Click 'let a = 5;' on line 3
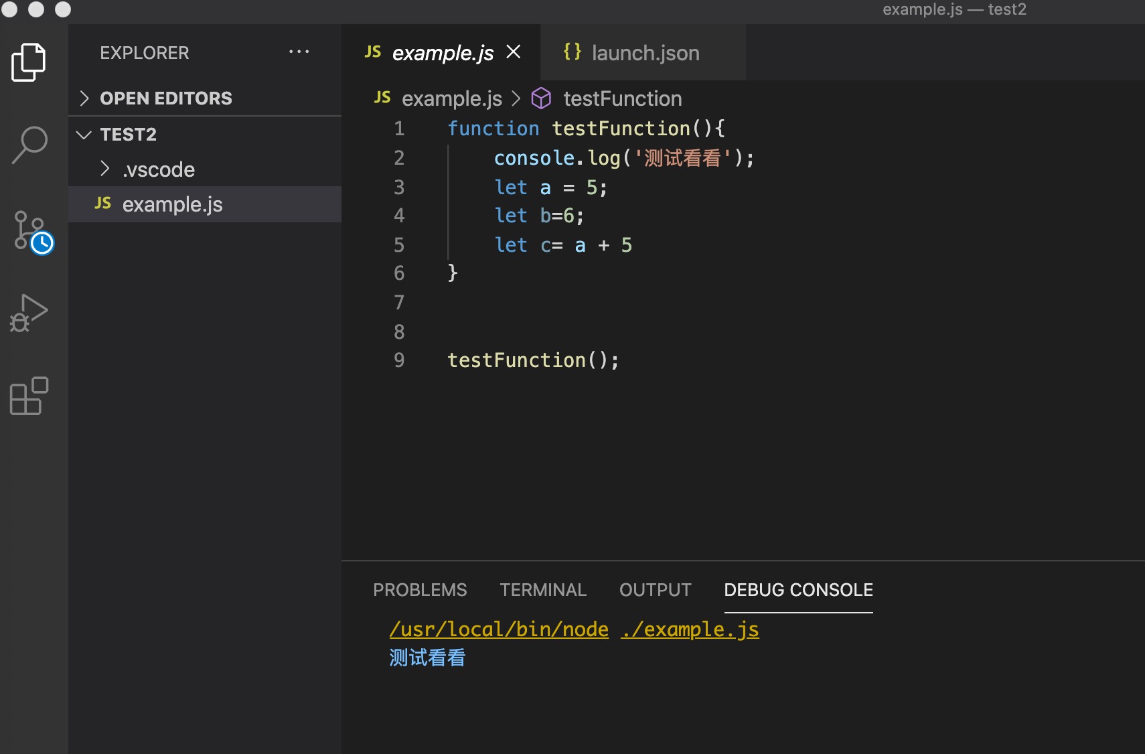This screenshot has height=754, width=1145. pyautogui.click(x=550, y=187)
